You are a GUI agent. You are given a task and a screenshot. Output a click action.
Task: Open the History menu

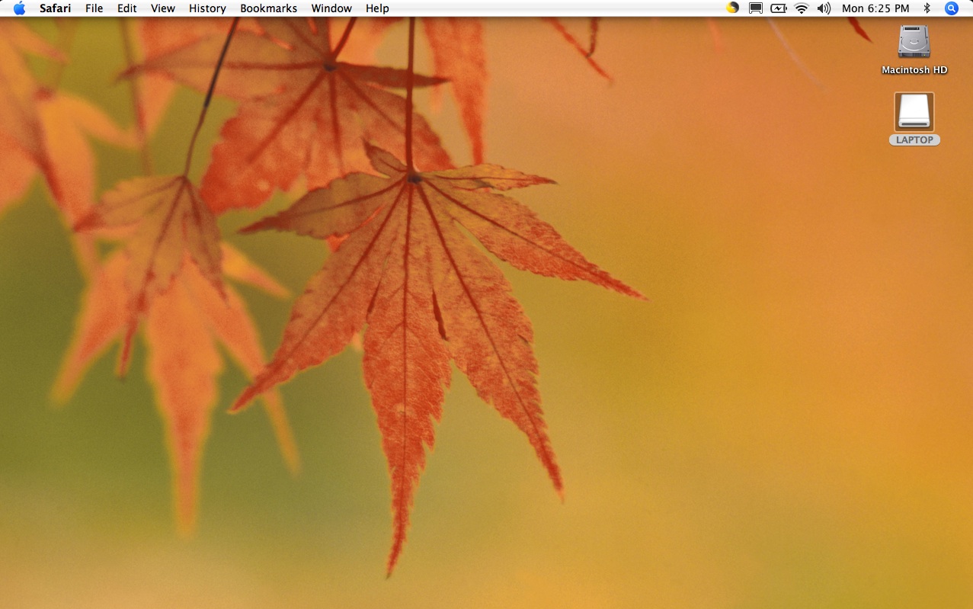(x=207, y=8)
